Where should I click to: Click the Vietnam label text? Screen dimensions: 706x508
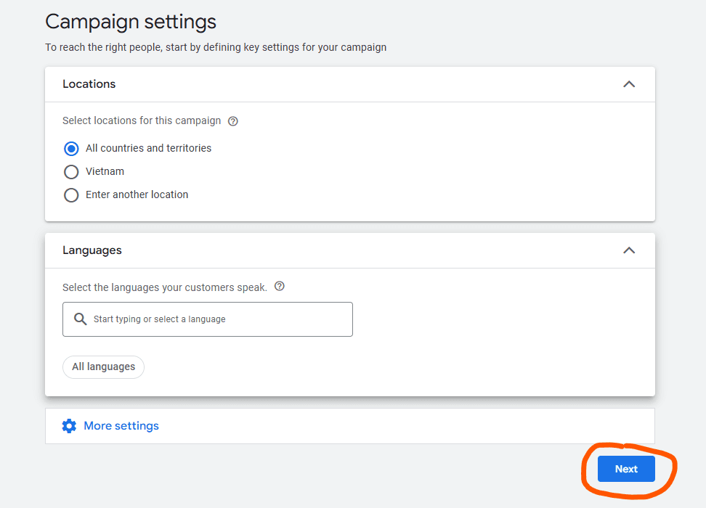click(x=105, y=172)
